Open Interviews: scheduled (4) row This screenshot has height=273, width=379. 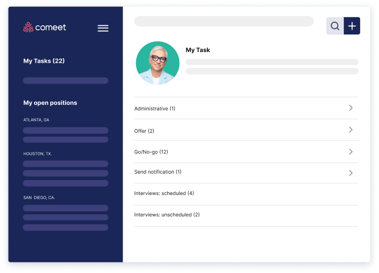pos(164,193)
